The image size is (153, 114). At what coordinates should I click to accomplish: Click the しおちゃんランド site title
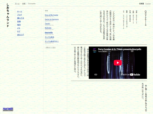click(8, 15)
